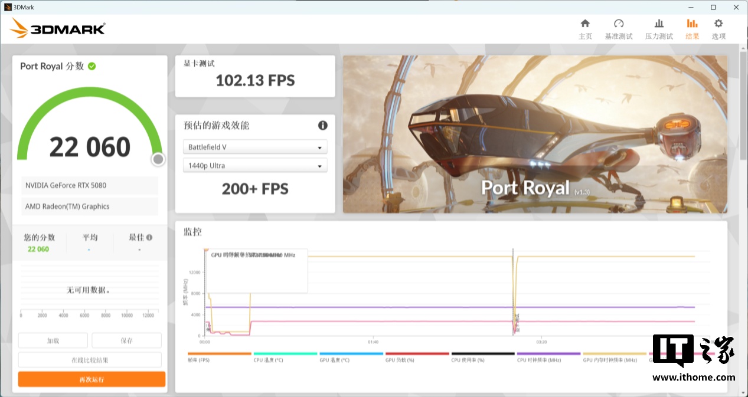This screenshot has width=748, height=397.
Task: Click Compare Results Online (在线比较结果) button
Action: click(x=90, y=360)
